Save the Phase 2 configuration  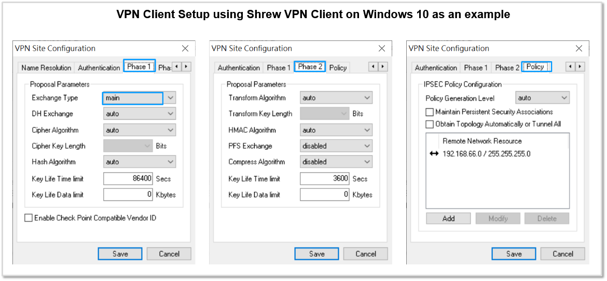pyautogui.click(x=317, y=254)
